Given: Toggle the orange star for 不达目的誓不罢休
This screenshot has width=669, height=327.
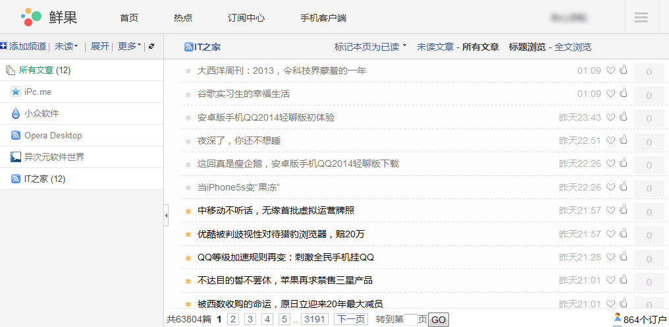Looking at the screenshot, I should pyautogui.click(x=188, y=281).
